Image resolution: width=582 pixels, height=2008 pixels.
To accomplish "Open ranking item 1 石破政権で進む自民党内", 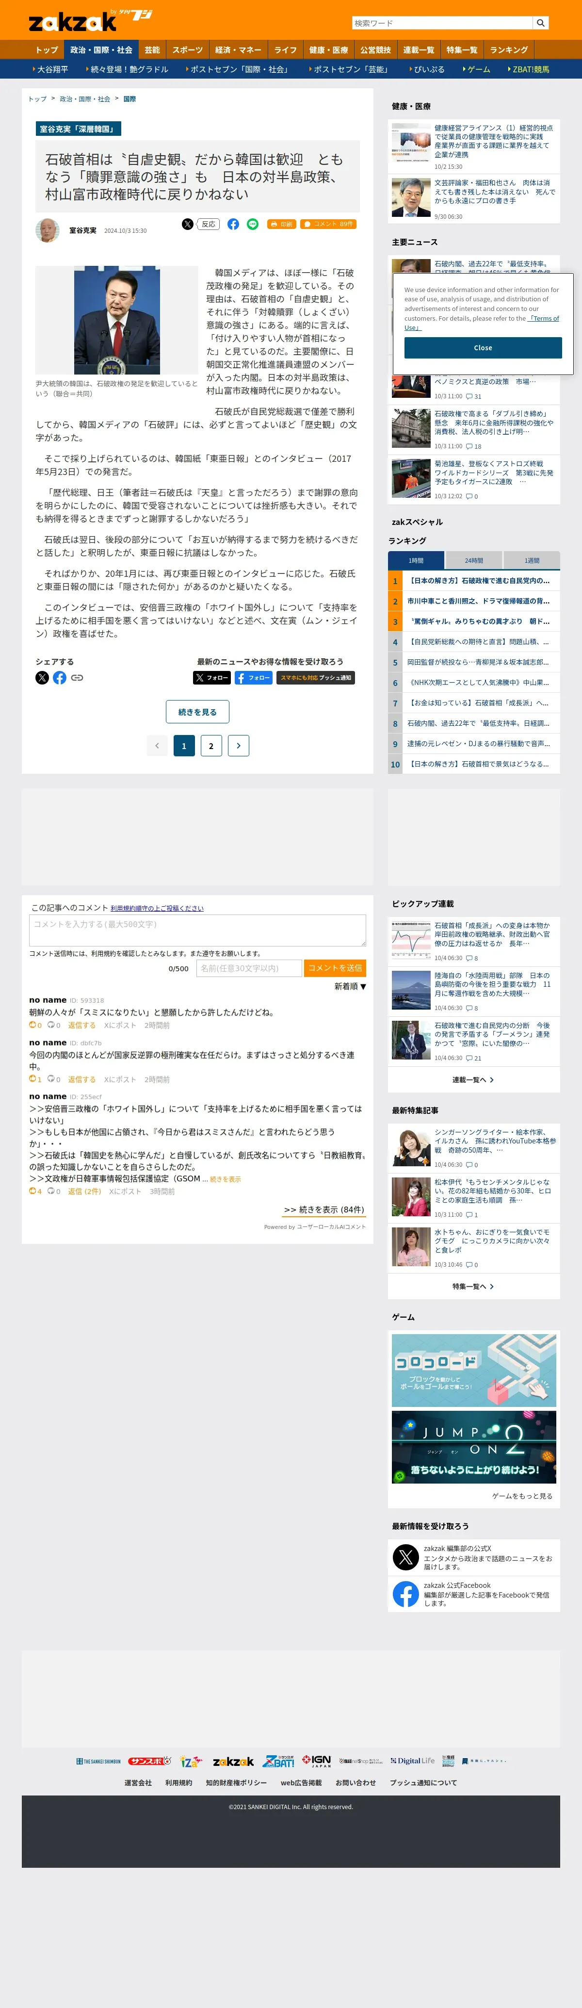I will coord(479,581).
